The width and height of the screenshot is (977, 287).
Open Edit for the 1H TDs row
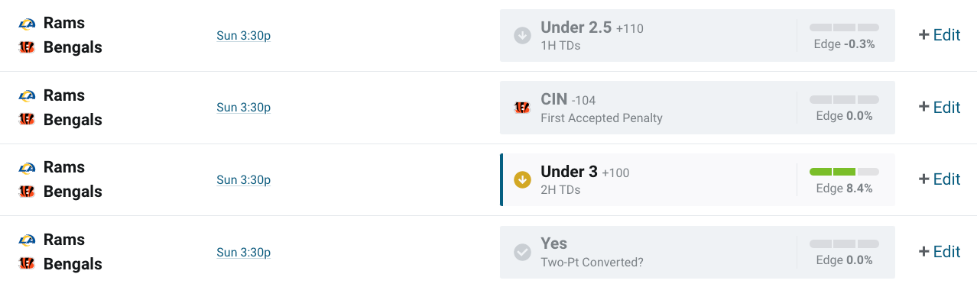[940, 35]
